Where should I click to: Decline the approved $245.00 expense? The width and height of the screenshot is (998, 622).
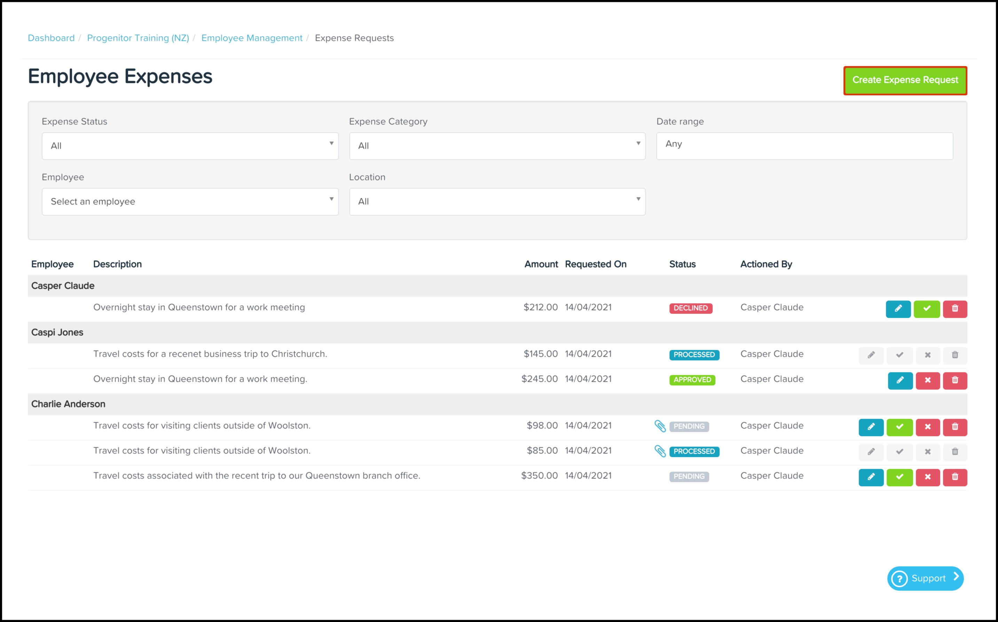pos(927,380)
